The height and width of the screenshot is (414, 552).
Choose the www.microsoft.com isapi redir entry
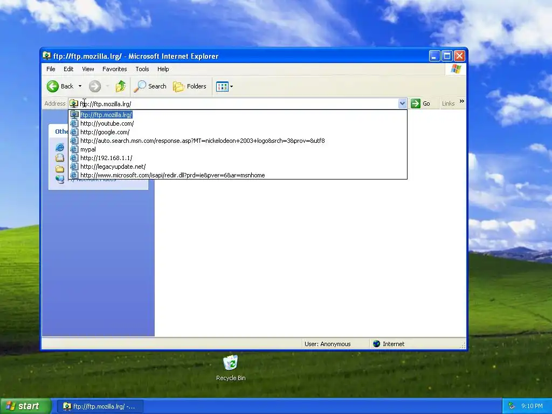(238, 175)
